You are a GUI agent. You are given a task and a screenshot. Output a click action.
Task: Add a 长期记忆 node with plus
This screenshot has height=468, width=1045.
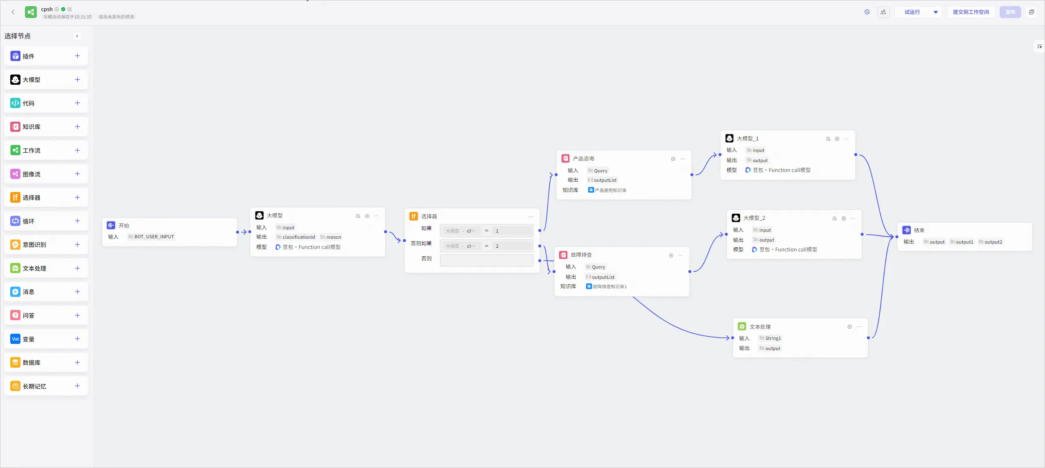77,386
